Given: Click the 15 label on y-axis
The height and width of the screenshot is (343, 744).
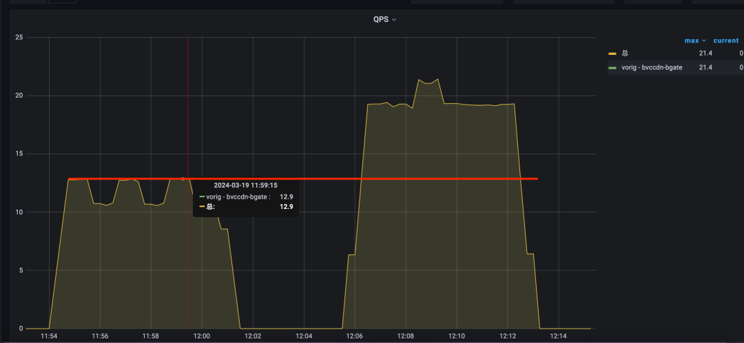Looking at the screenshot, I should [x=19, y=154].
